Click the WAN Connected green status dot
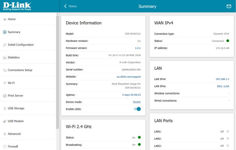The image size is (236, 150). (228, 41)
